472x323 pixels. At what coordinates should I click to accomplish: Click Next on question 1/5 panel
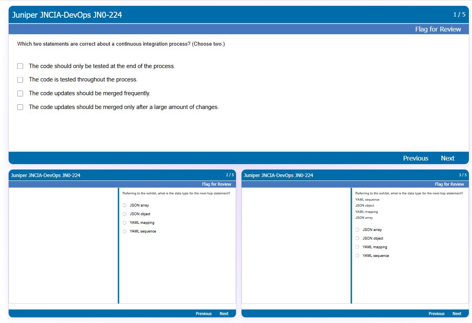pos(448,158)
